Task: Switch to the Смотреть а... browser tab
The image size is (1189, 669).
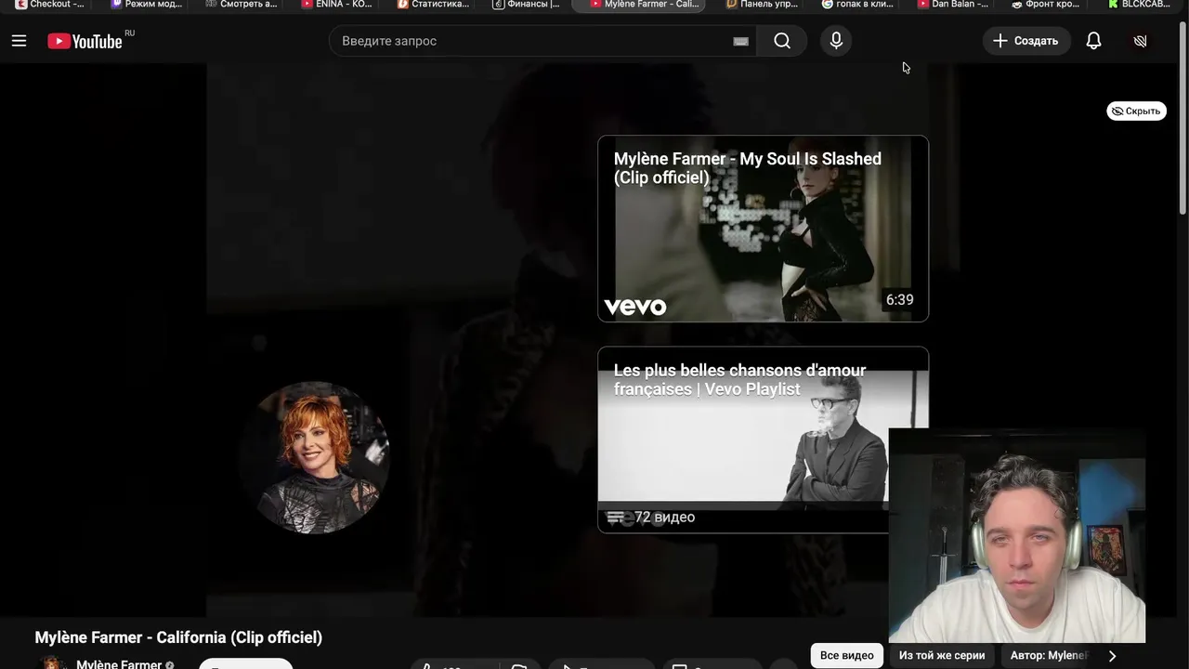Action: click(x=242, y=5)
